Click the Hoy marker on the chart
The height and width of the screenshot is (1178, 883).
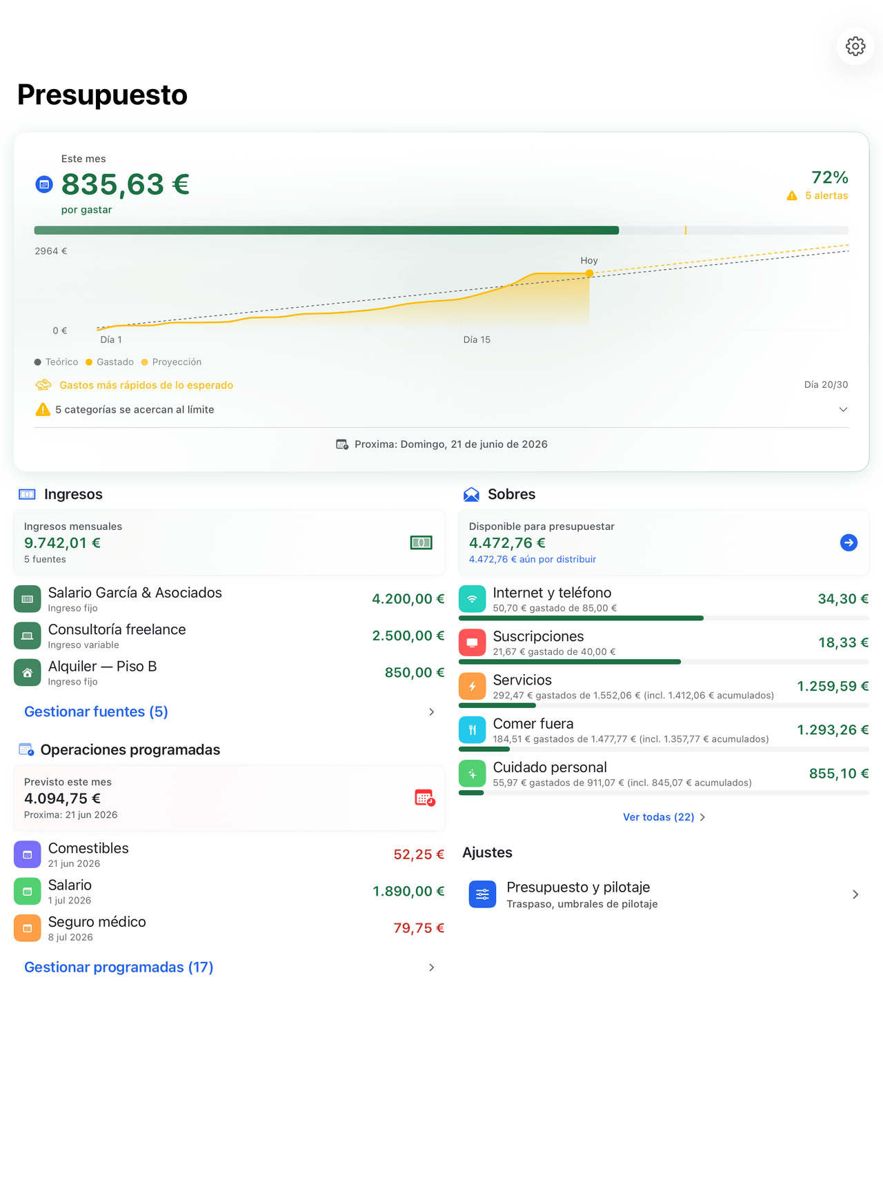(589, 273)
